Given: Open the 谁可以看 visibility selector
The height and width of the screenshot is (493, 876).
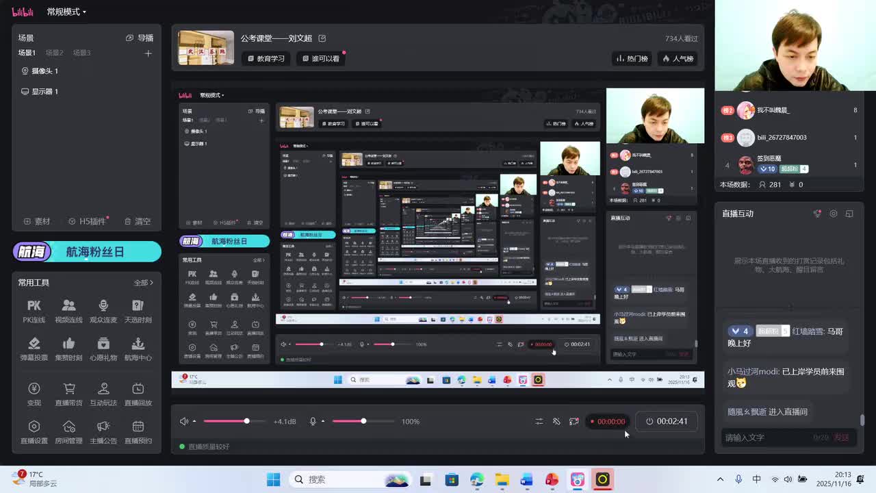Looking at the screenshot, I should (321, 59).
